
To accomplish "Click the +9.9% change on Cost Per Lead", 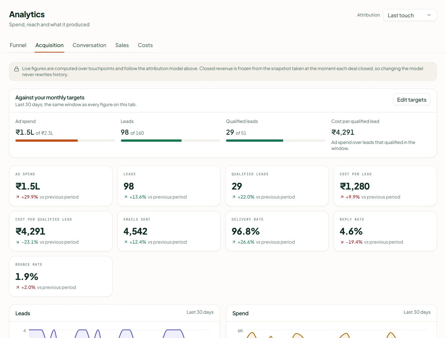I will point(353,197).
